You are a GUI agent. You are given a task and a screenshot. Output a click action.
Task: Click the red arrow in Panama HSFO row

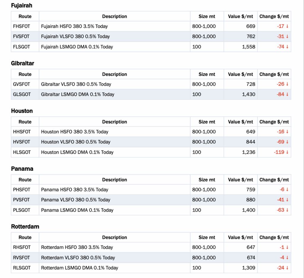287,190
